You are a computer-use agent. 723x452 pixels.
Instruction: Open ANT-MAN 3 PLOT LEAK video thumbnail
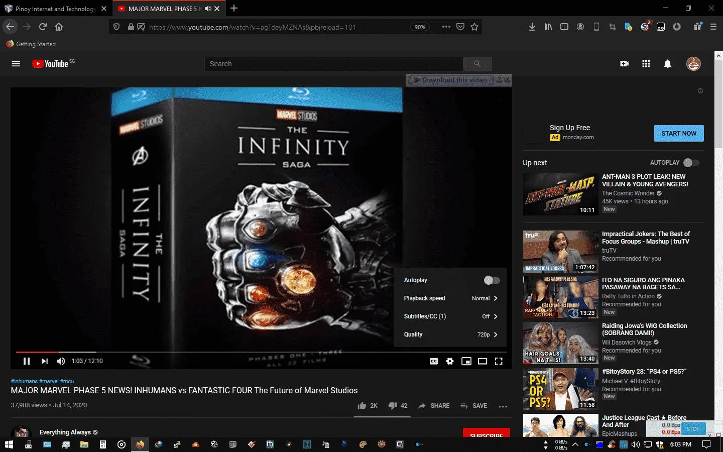click(x=560, y=194)
